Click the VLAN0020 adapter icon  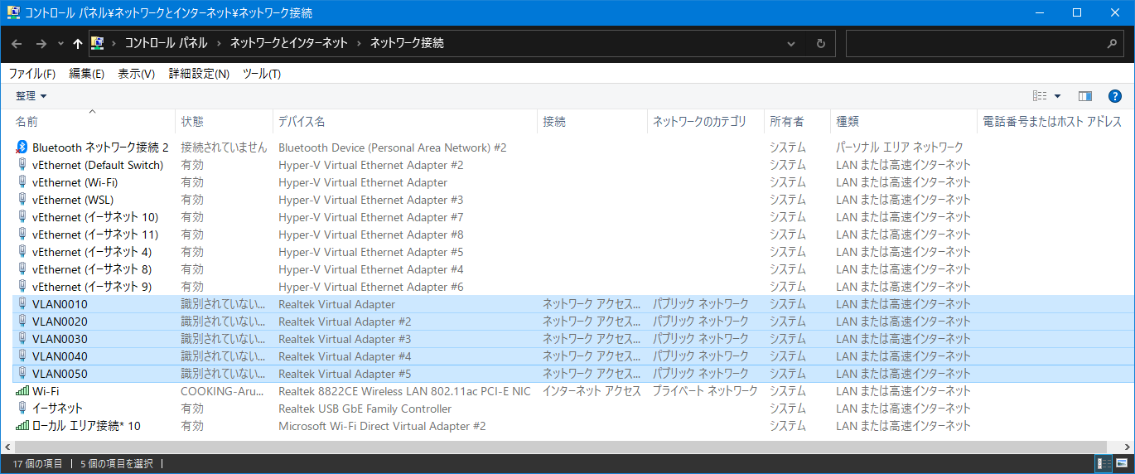point(22,322)
